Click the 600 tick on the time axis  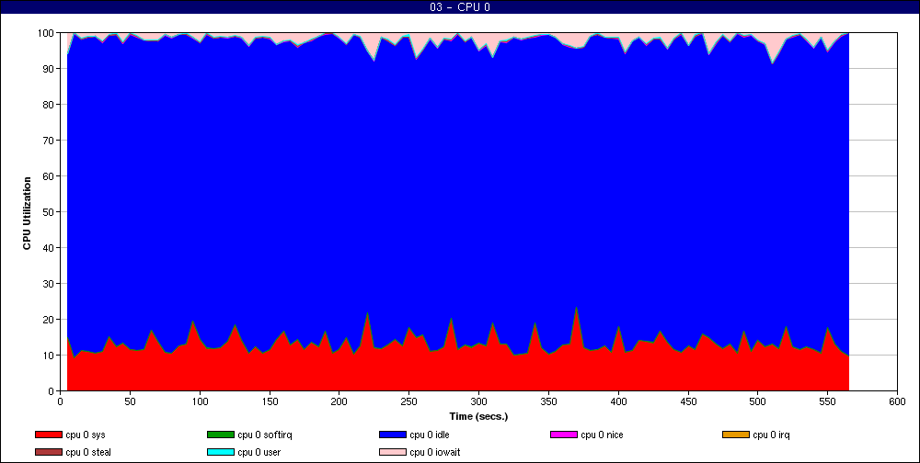pyautogui.click(x=897, y=401)
